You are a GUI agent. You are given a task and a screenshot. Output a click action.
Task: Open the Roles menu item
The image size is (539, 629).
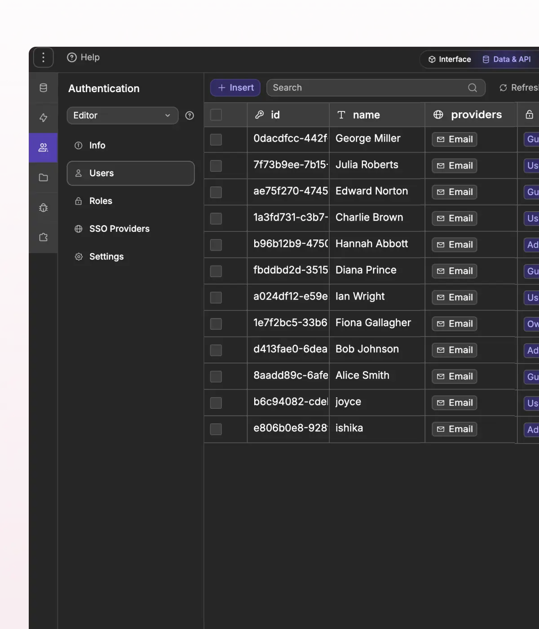click(131, 201)
